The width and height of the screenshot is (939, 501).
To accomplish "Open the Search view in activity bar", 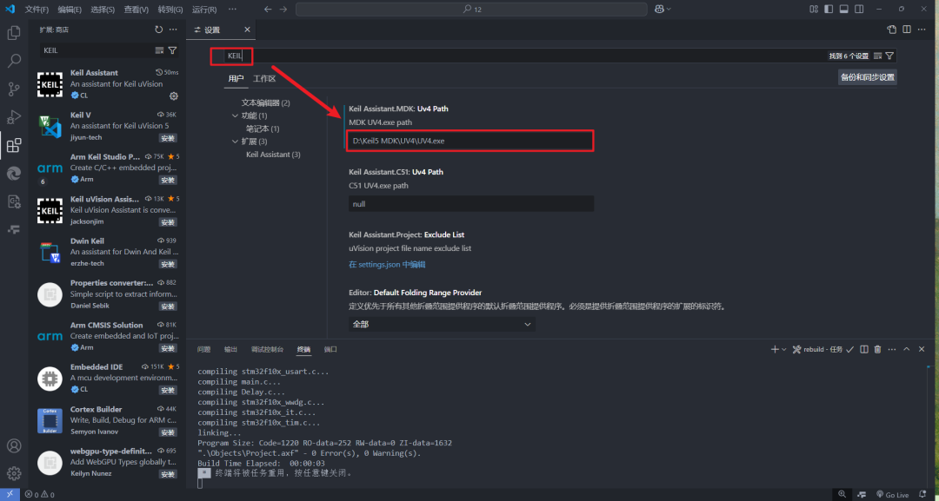I will point(14,61).
